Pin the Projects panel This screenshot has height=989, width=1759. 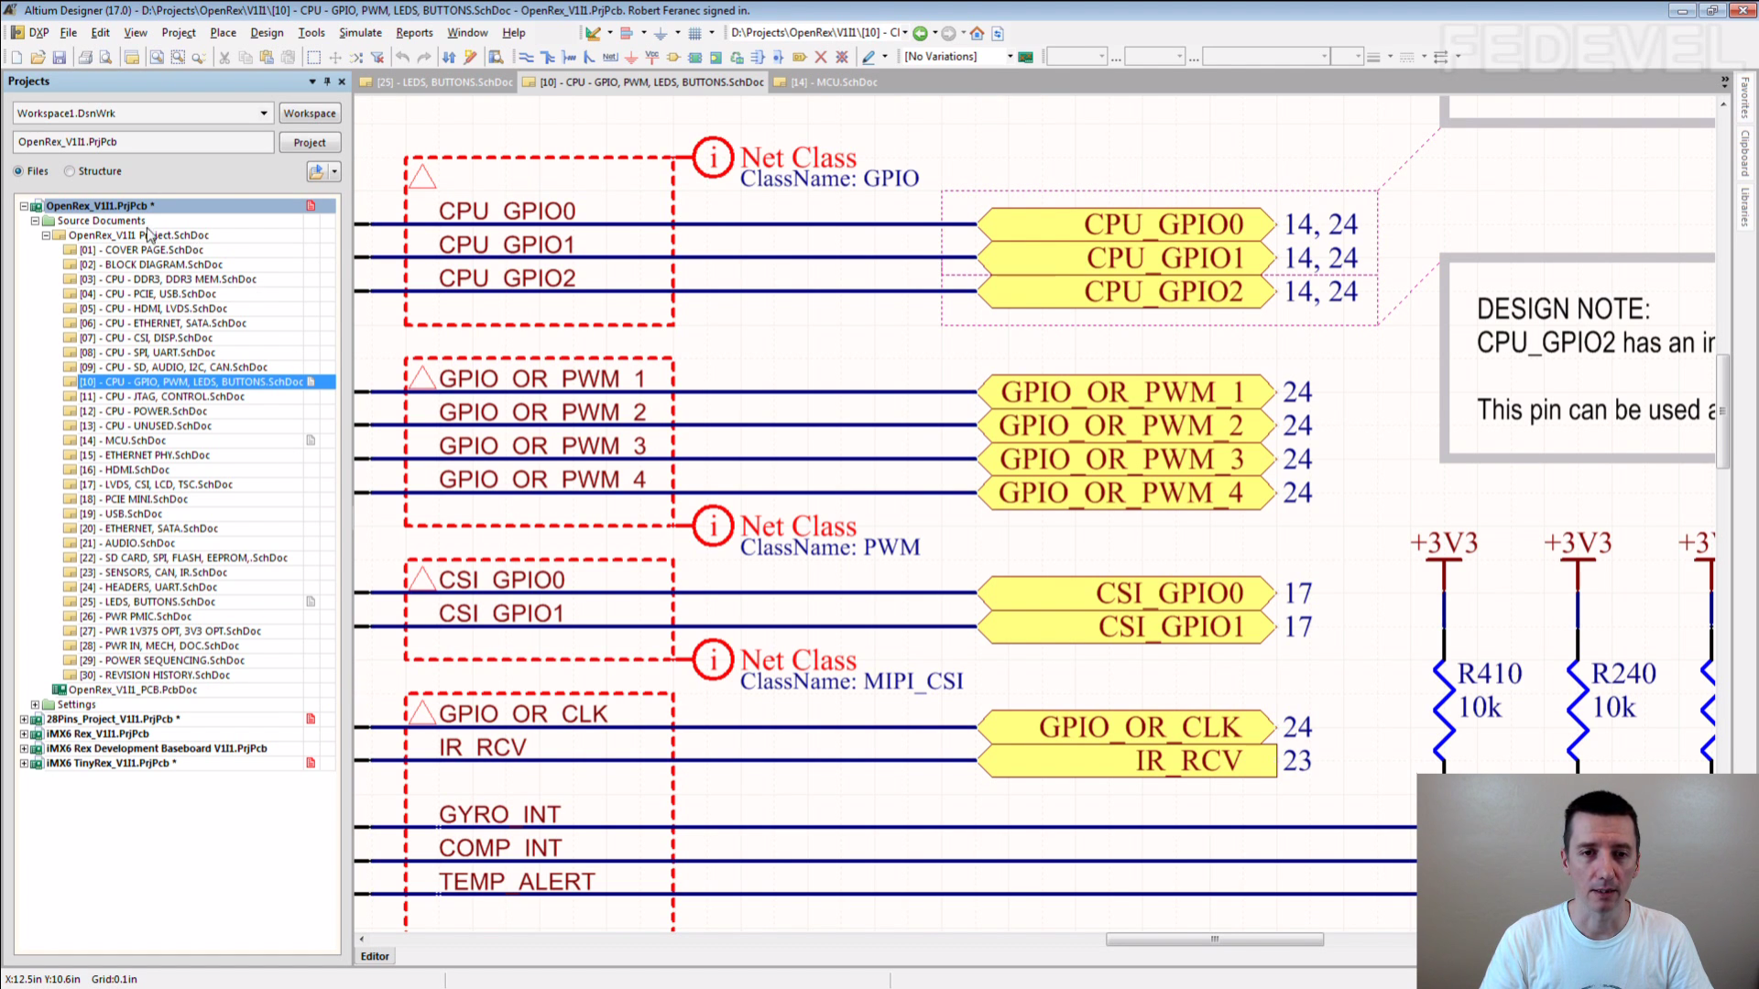tap(327, 82)
